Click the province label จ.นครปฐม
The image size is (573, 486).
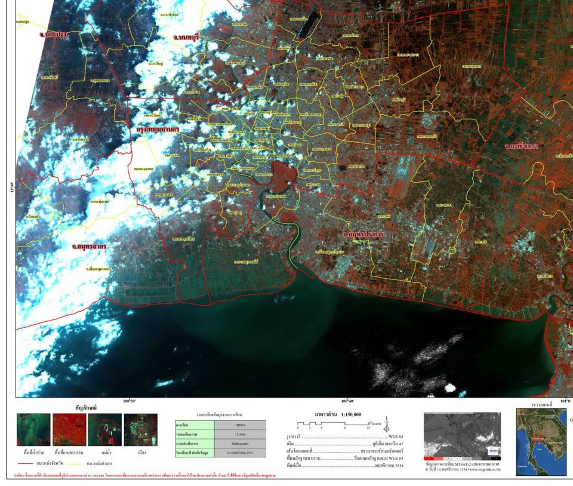click(x=54, y=35)
